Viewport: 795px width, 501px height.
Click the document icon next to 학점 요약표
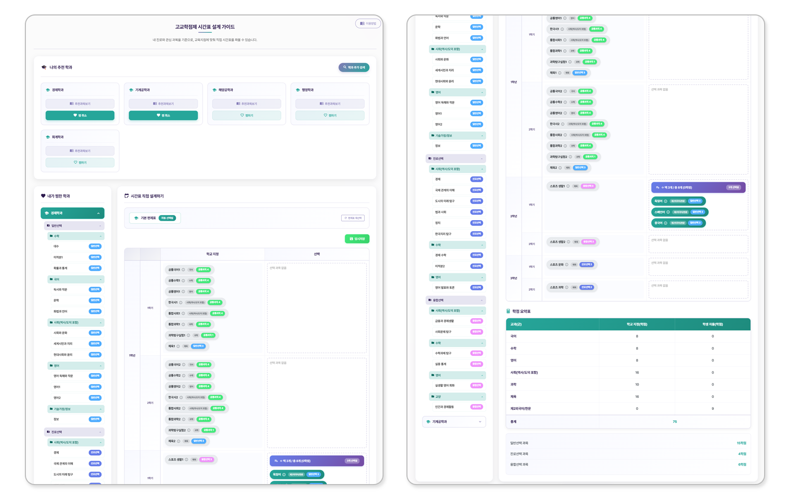[508, 311]
